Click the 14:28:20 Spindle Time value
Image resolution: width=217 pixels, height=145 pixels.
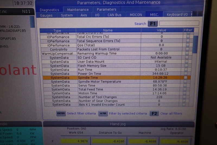pyautogui.click(x=160, y=78)
